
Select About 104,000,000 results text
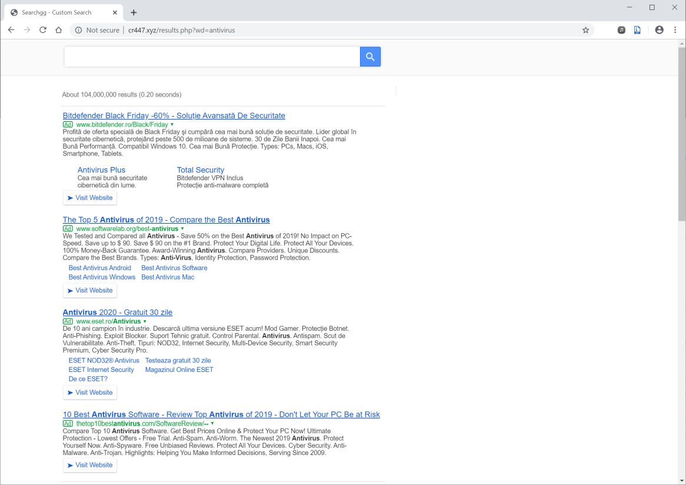(122, 95)
